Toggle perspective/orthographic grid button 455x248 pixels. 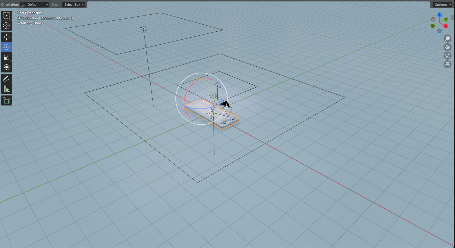(447, 64)
